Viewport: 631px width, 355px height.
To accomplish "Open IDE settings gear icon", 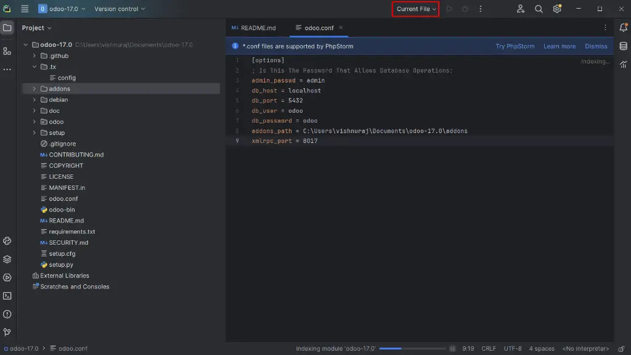I will [557, 9].
